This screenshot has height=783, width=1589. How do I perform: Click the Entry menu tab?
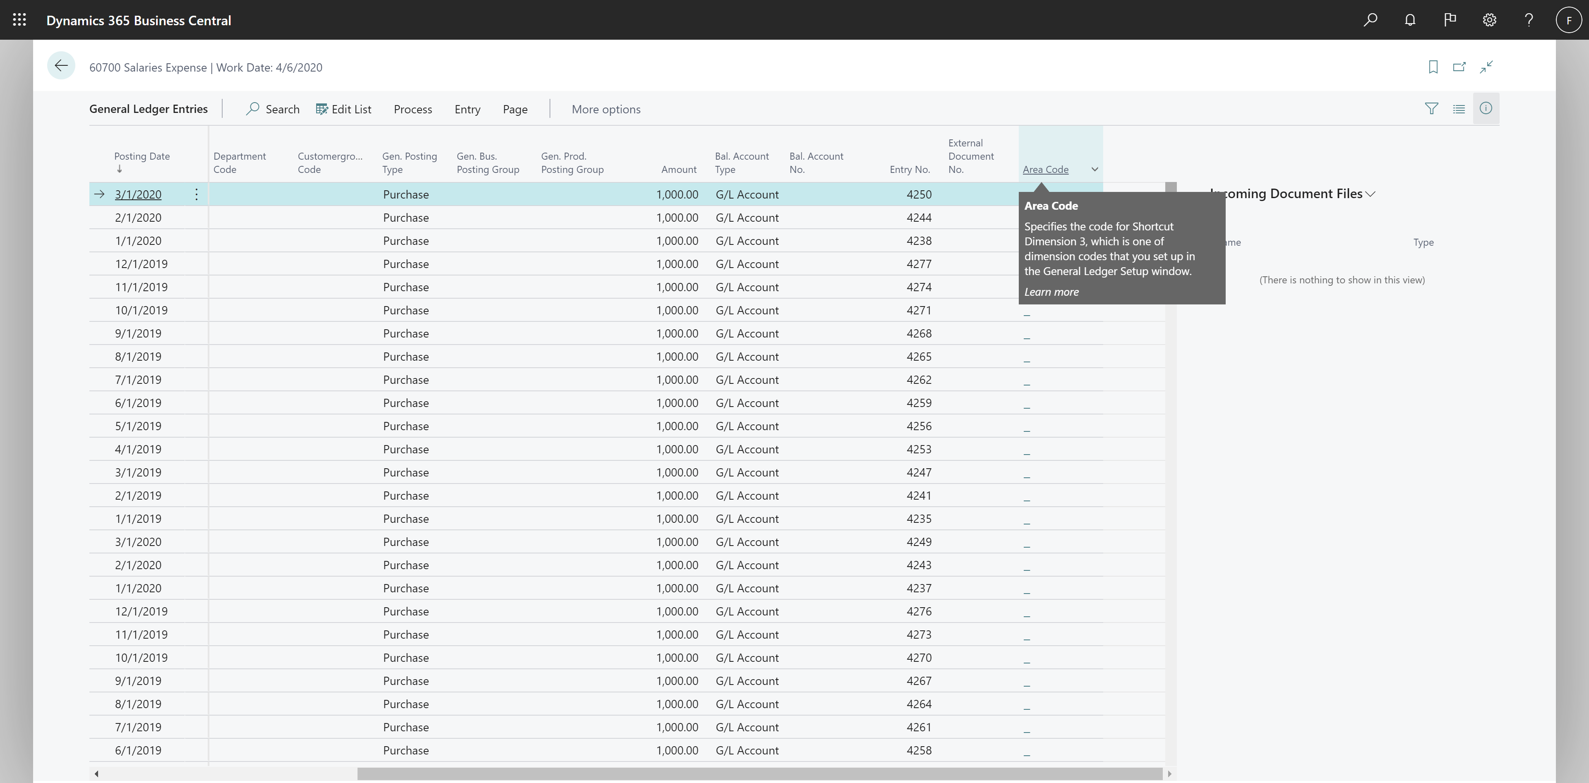pos(467,108)
